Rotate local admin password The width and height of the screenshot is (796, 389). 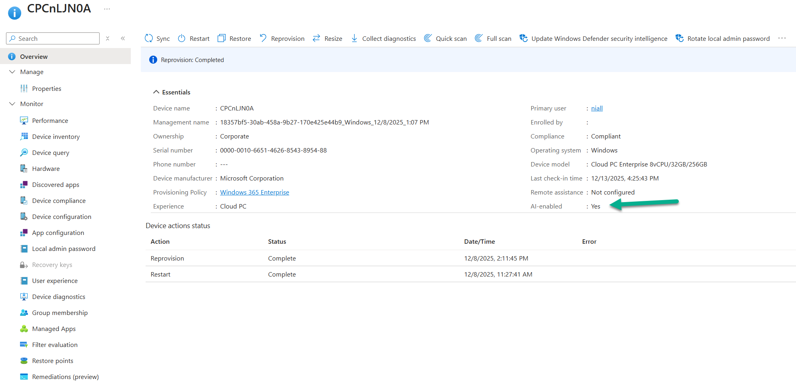[x=722, y=38]
